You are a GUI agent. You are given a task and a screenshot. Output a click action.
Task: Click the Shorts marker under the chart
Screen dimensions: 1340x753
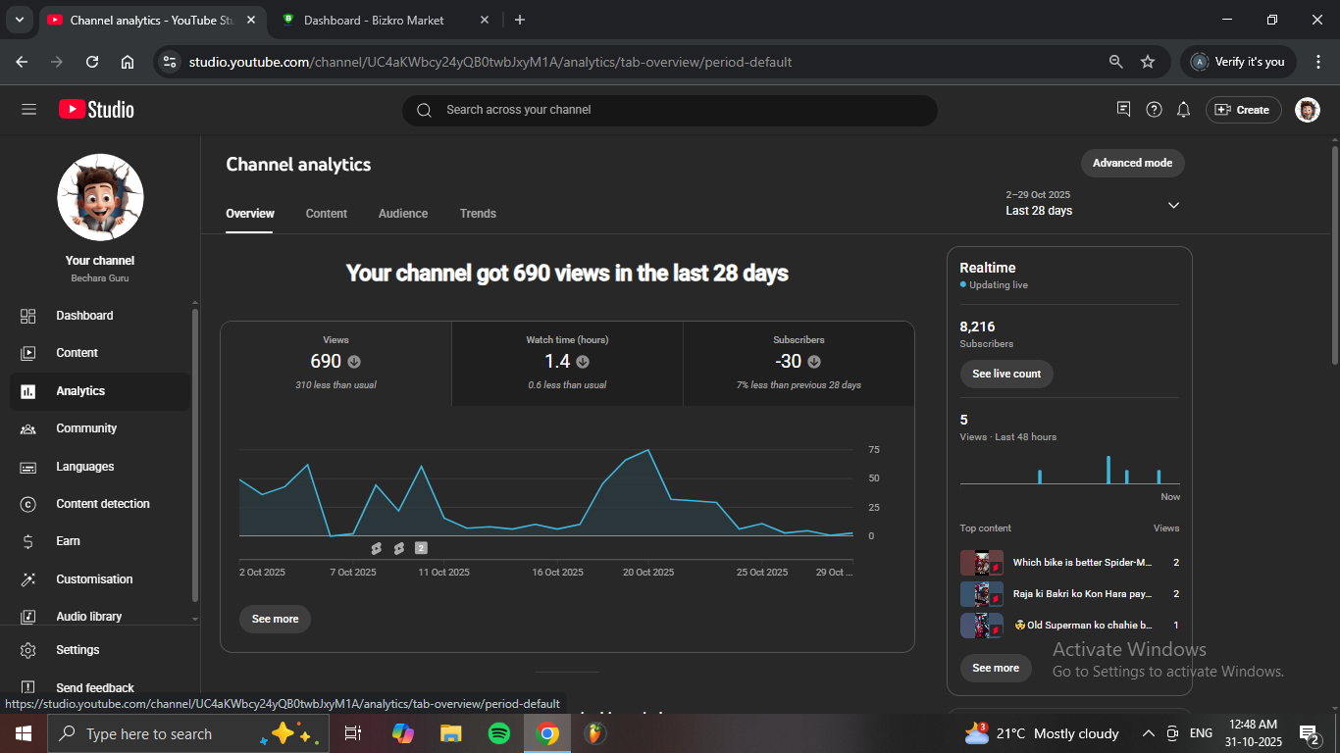tap(376, 548)
